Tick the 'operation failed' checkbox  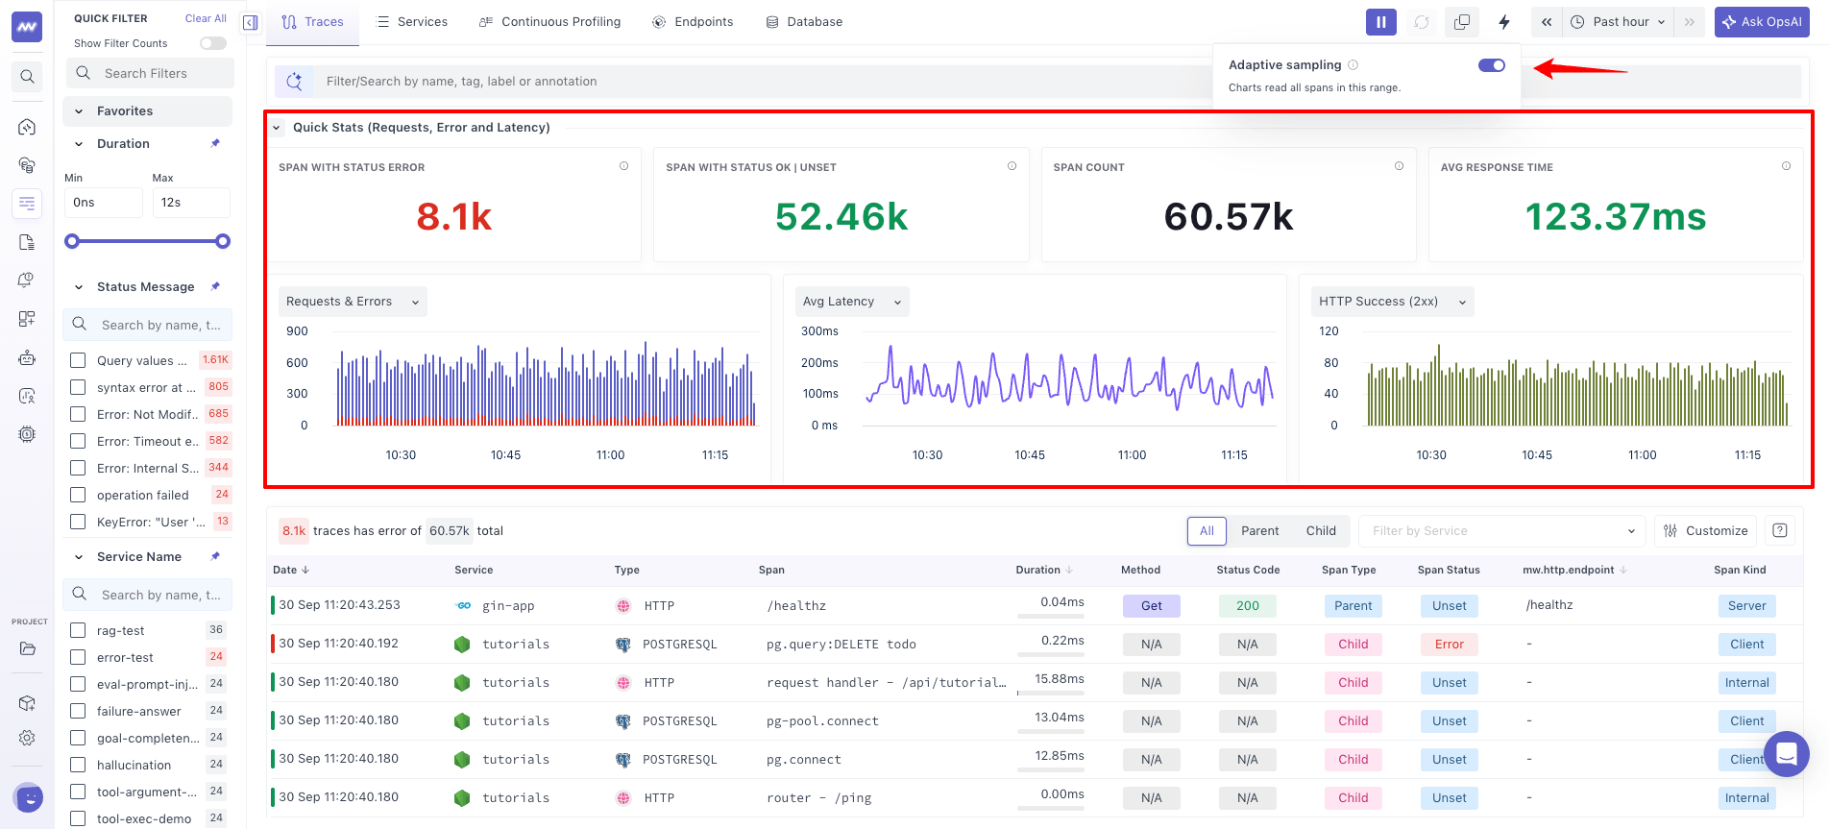78,495
